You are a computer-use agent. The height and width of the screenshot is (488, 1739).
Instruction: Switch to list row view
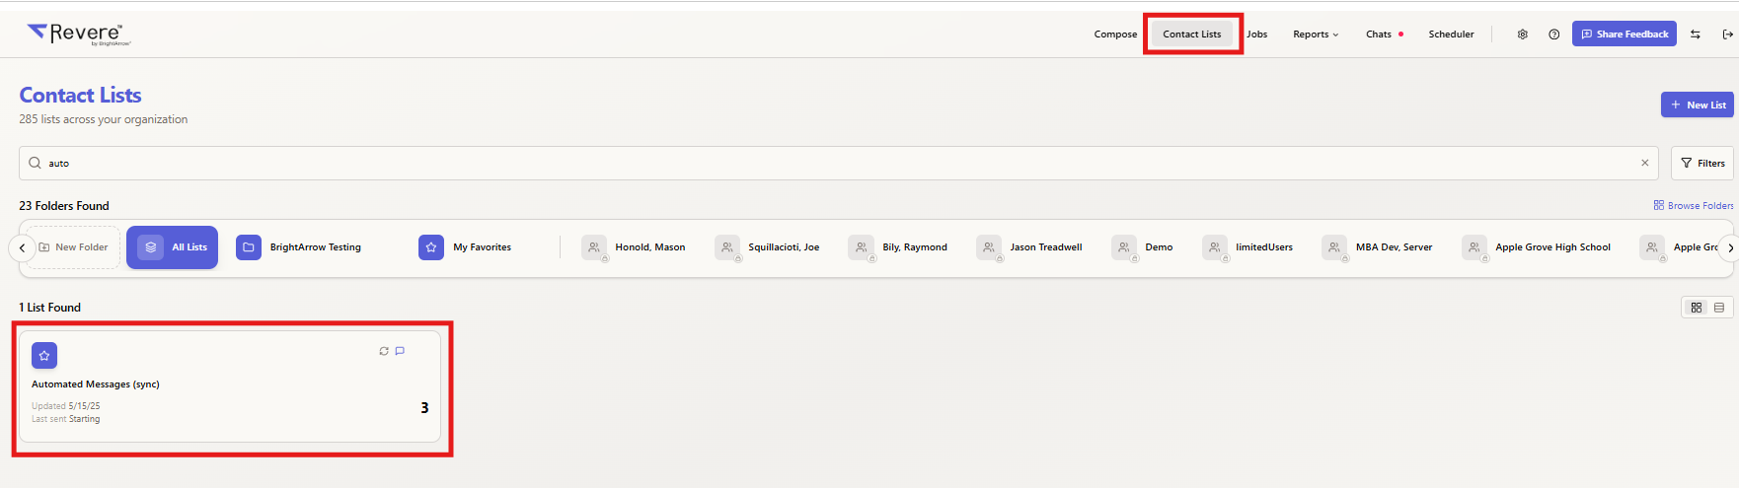click(x=1719, y=308)
